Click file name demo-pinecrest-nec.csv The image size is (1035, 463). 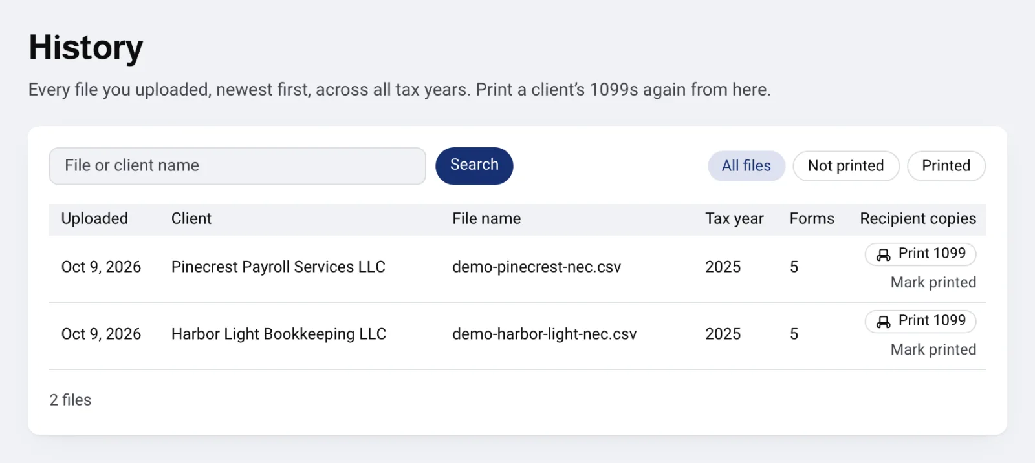536,267
